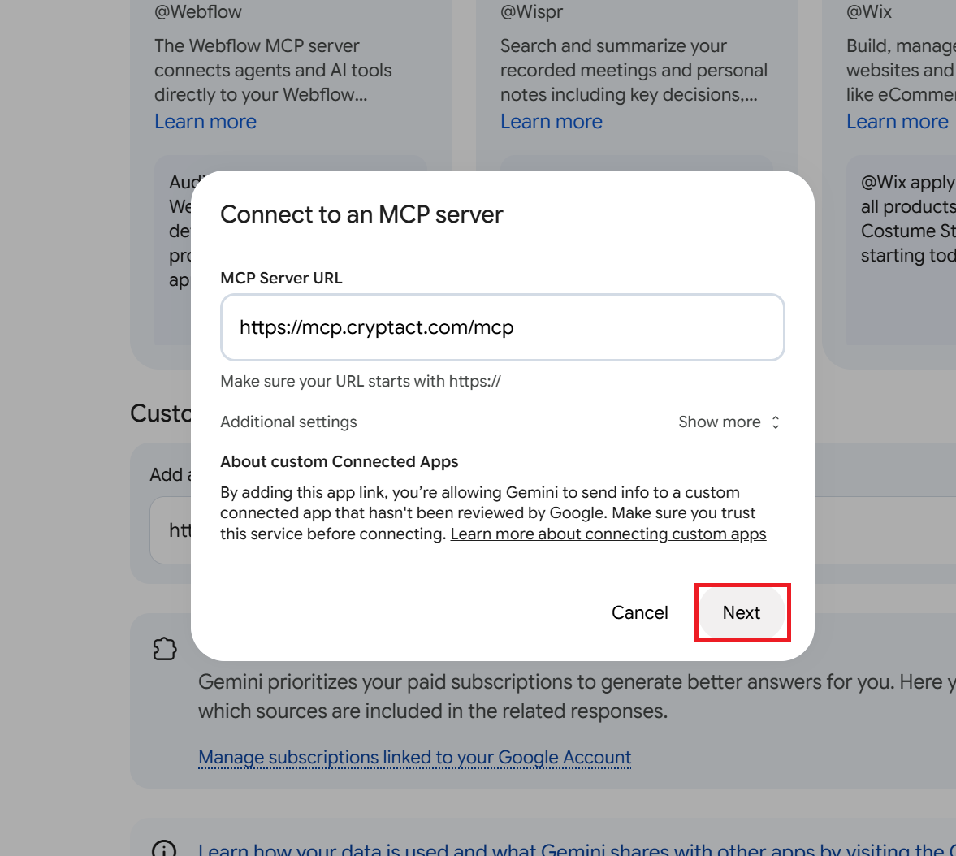This screenshot has width=956, height=856.
Task: Click the up-down chevron beside Show more
Action: click(776, 422)
